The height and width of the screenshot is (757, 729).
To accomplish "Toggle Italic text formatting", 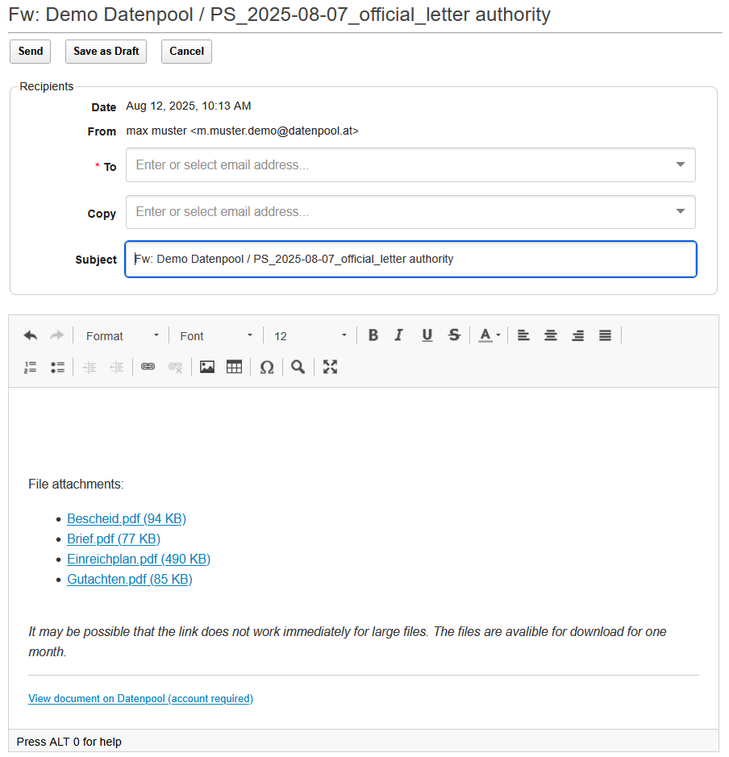I will coord(398,335).
